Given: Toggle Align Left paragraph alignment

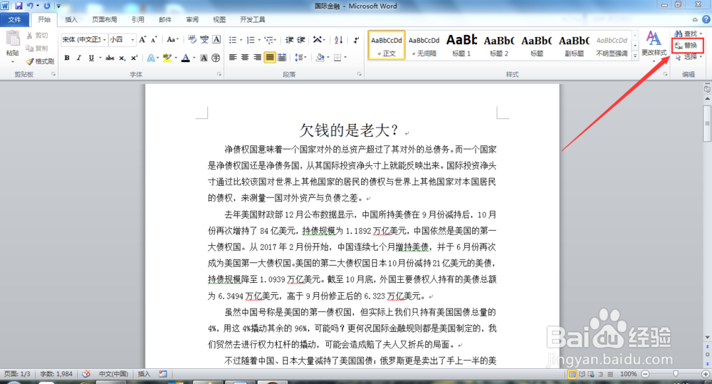Looking at the screenshot, I should 233,58.
